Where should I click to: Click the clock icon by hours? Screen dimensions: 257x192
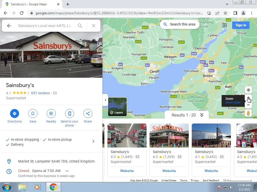[x=9, y=171]
